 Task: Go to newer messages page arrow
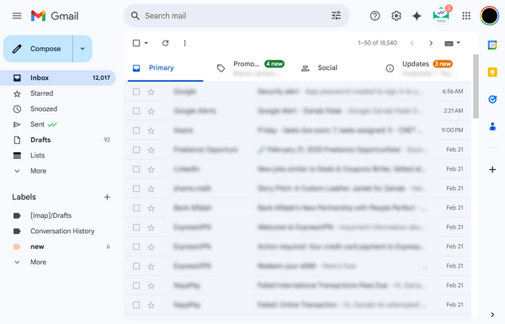tap(412, 43)
